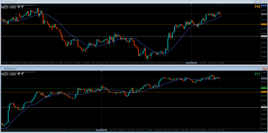Select vertical line date label on H1 time axis
Screen dimensions: 268x133
coord(102,130)
